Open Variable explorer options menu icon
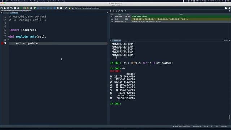Image resolution: width=231 pixels, height=130 pixels. tap(230, 11)
